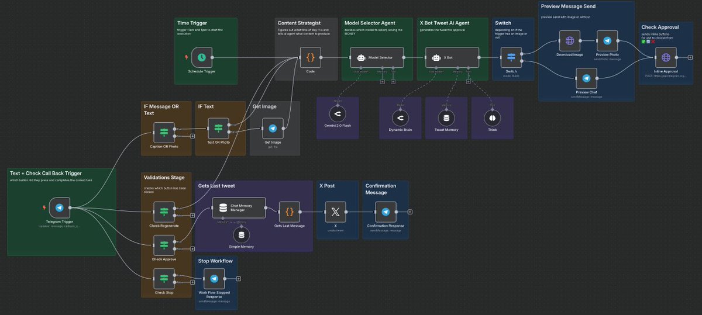Select the Preview Message Send sticky note title
The height and width of the screenshot is (315, 702).
[x=567, y=6]
